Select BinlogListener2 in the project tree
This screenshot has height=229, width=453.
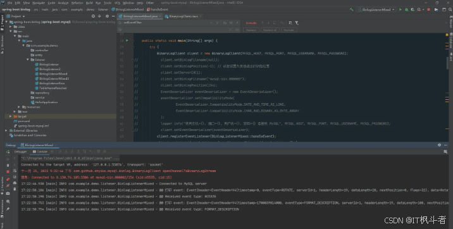pyautogui.click(x=50, y=70)
